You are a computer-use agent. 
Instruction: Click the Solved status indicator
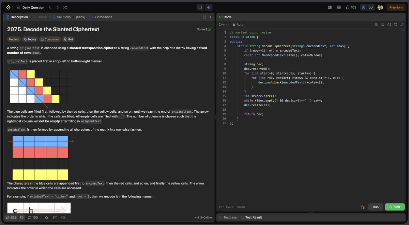(204, 29)
